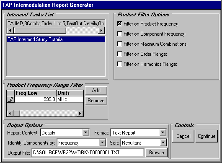Enable Filter on Component Frequency
222x163 pixels.
tap(119, 34)
